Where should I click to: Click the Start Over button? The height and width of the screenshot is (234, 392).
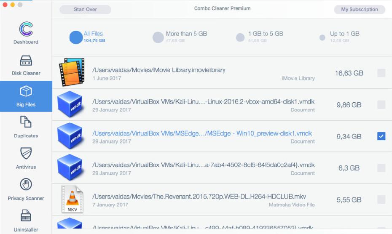(85, 9)
